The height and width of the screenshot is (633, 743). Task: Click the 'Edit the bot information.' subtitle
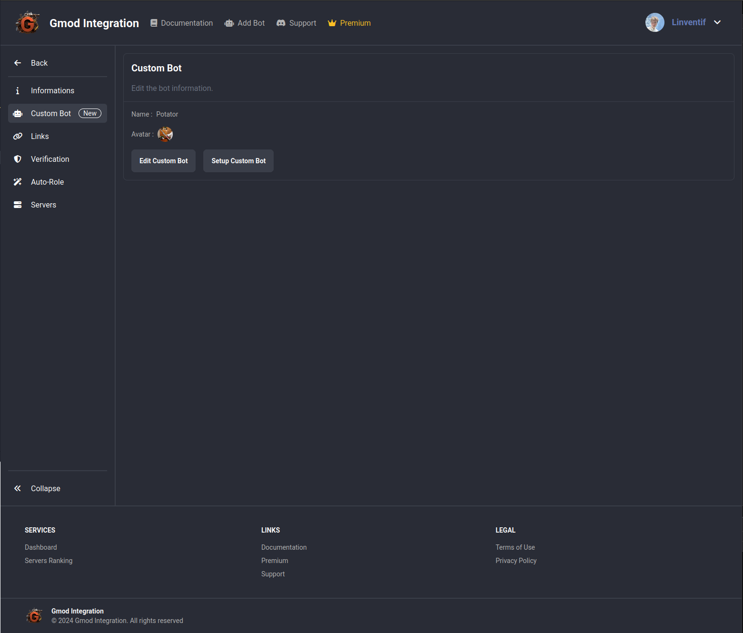tap(172, 88)
